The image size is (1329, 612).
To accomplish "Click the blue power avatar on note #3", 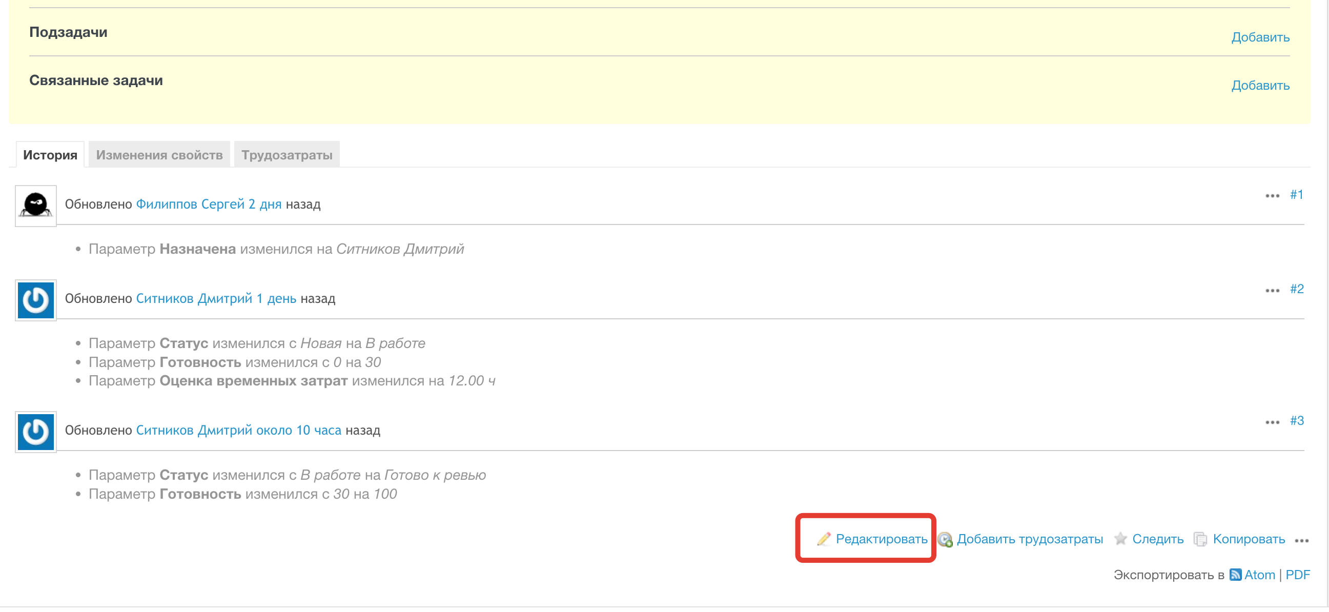I will tap(35, 432).
